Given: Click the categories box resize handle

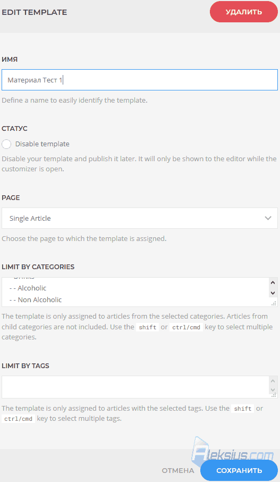Looking at the screenshot, I should pyautogui.click(x=274, y=303).
